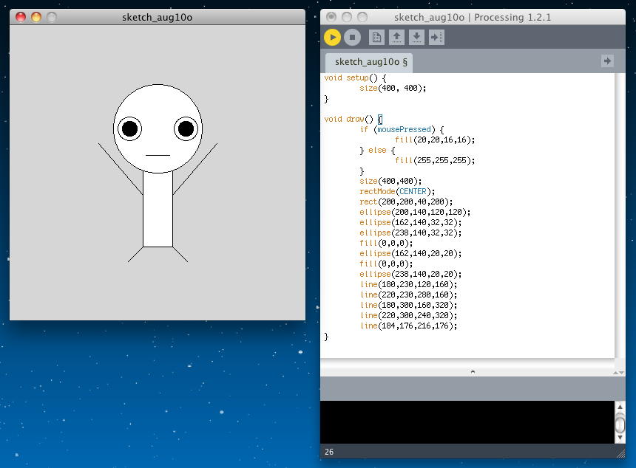Save the sketch with the down-arrow icon

pos(416,37)
